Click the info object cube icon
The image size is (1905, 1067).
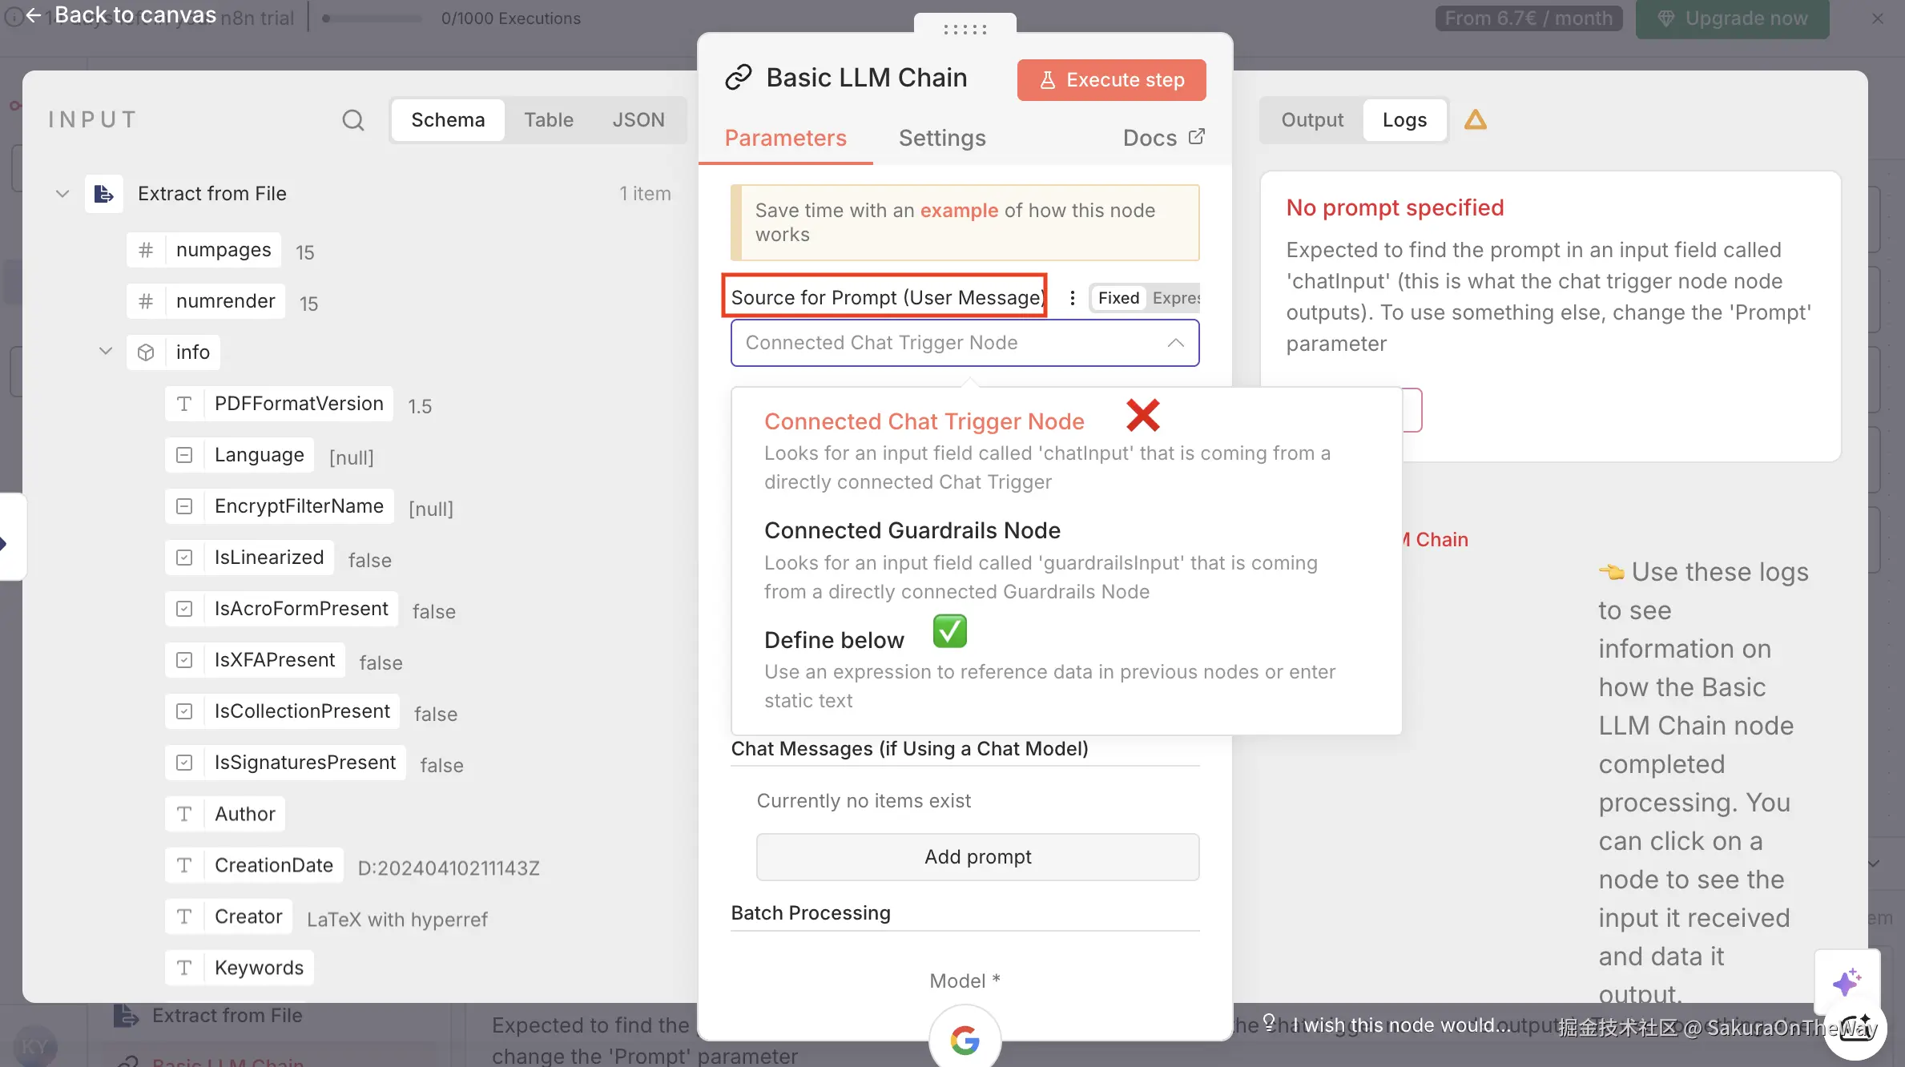coord(146,352)
